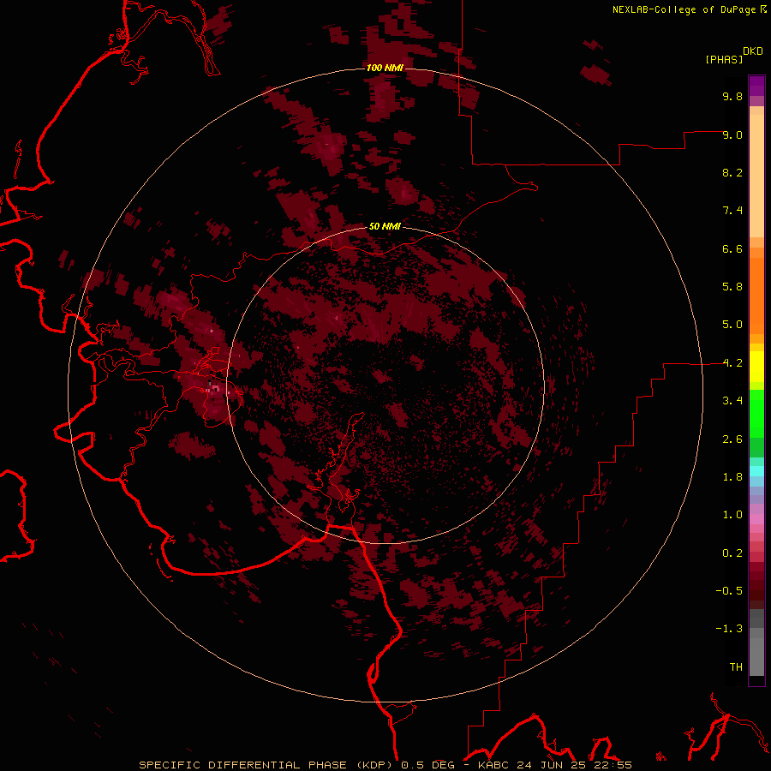Click the -1.3 value on the scale

(729, 629)
